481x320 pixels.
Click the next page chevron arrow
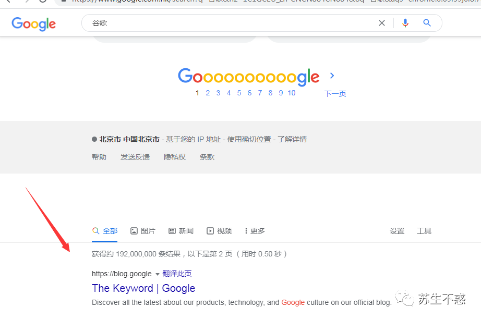tap(332, 76)
